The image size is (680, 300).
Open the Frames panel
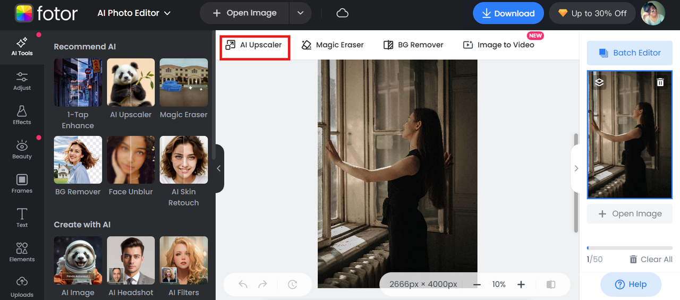click(x=22, y=184)
